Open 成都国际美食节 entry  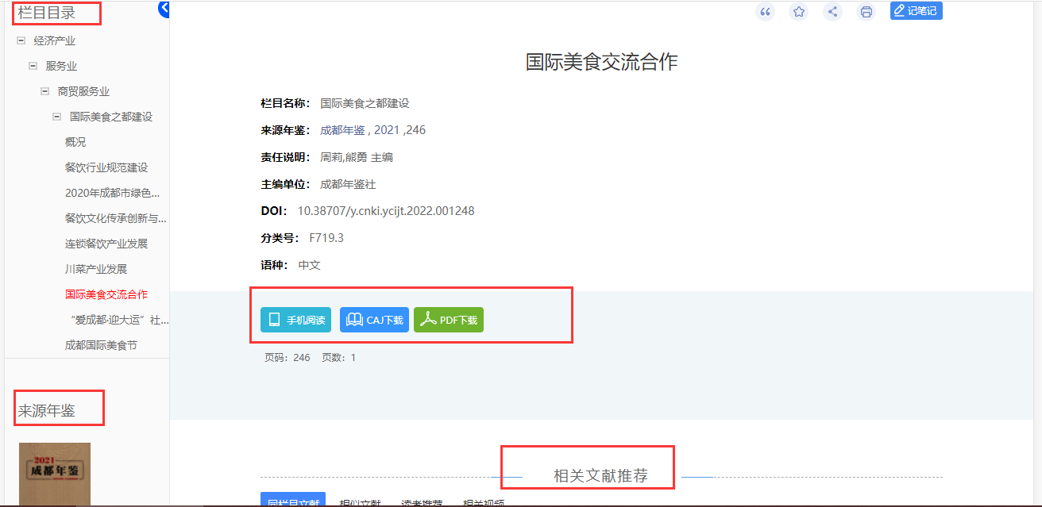click(101, 345)
